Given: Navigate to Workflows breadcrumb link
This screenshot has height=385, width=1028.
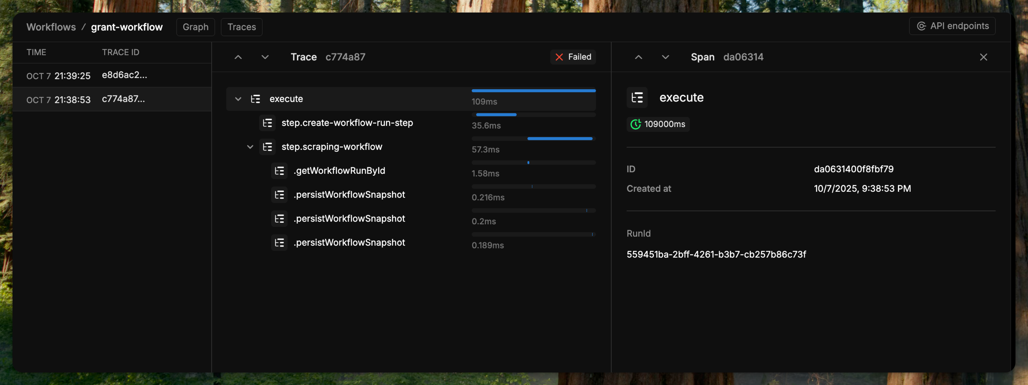Looking at the screenshot, I should (51, 27).
